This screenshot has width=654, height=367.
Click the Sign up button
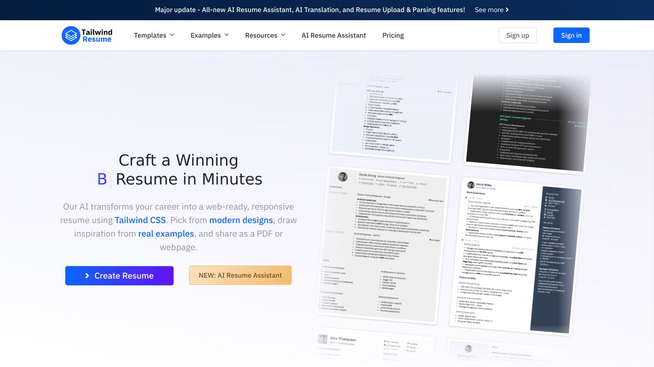[518, 35]
